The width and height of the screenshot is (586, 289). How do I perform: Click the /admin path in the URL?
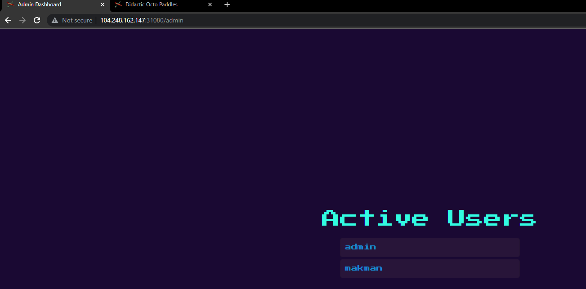click(174, 20)
